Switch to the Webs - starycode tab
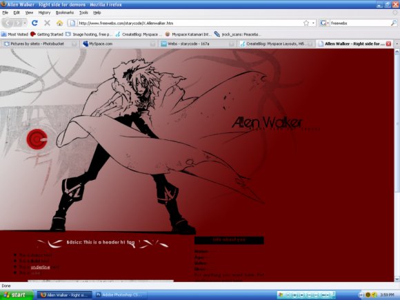The image size is (400, 300). 198,44
